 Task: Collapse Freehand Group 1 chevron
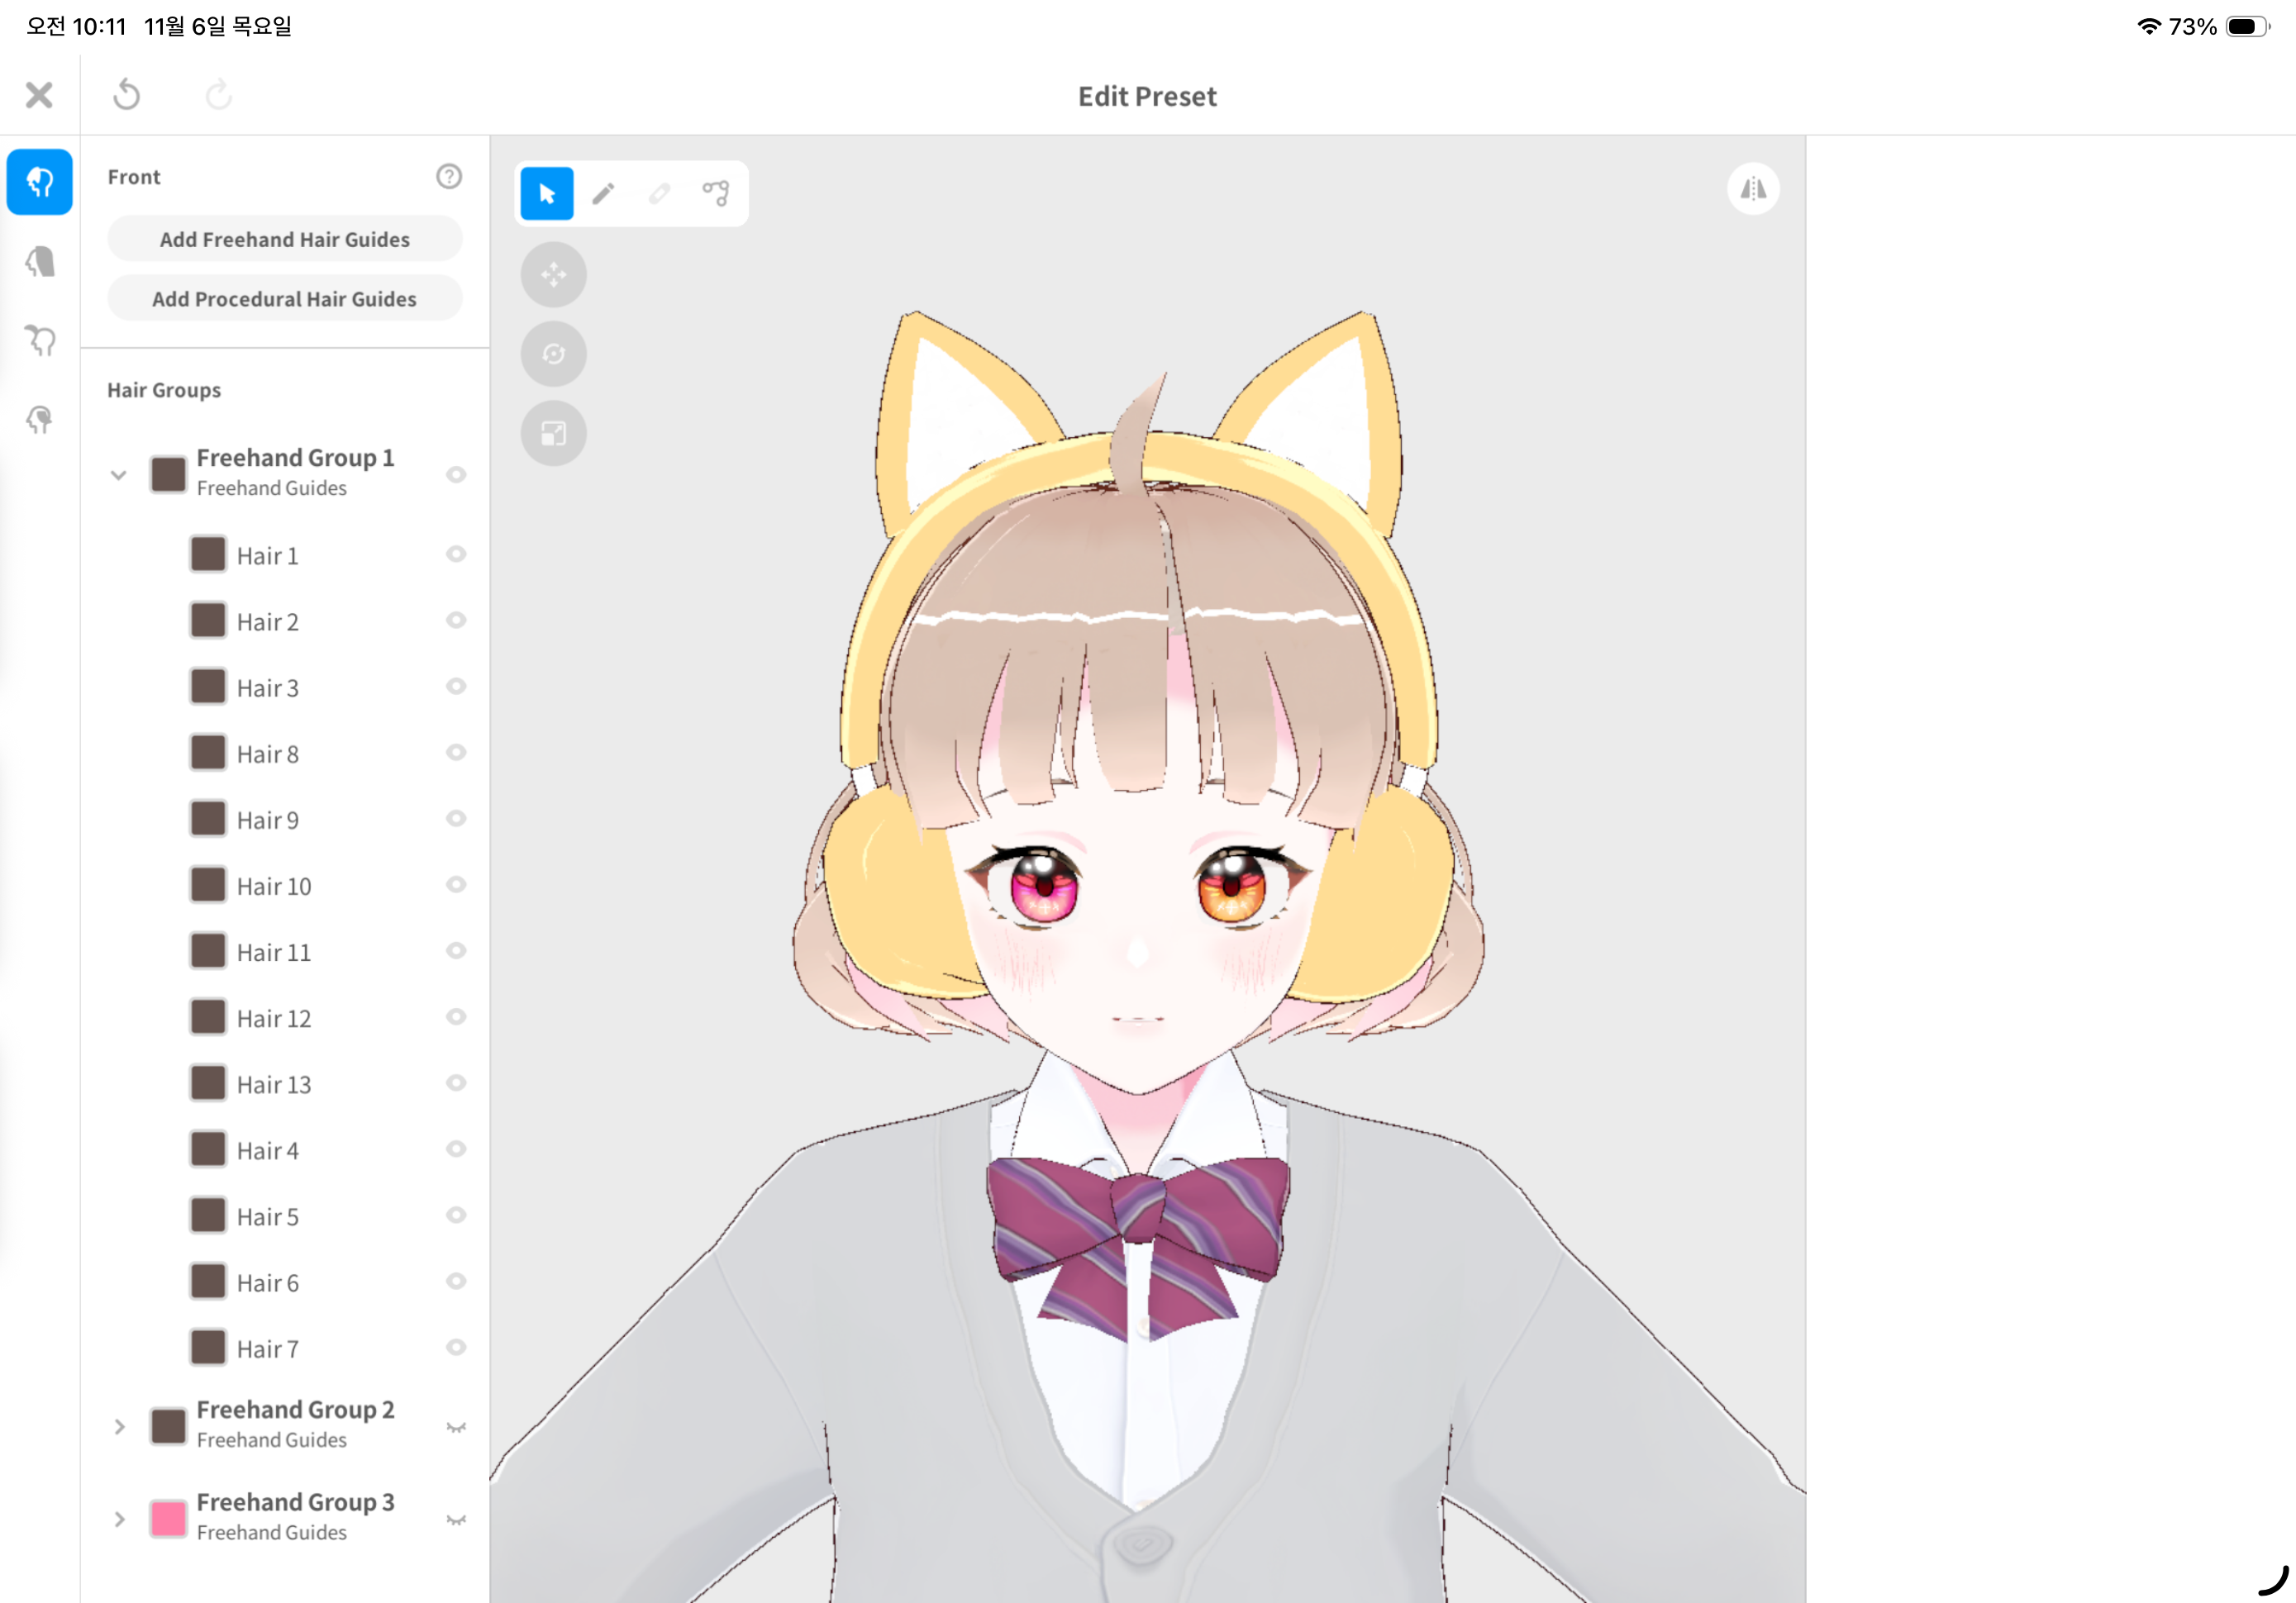tap(119, 475)
